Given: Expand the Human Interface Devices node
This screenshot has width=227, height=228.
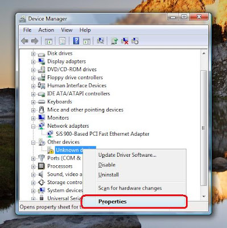Looking at the screenshot, I should click(33, 86).
